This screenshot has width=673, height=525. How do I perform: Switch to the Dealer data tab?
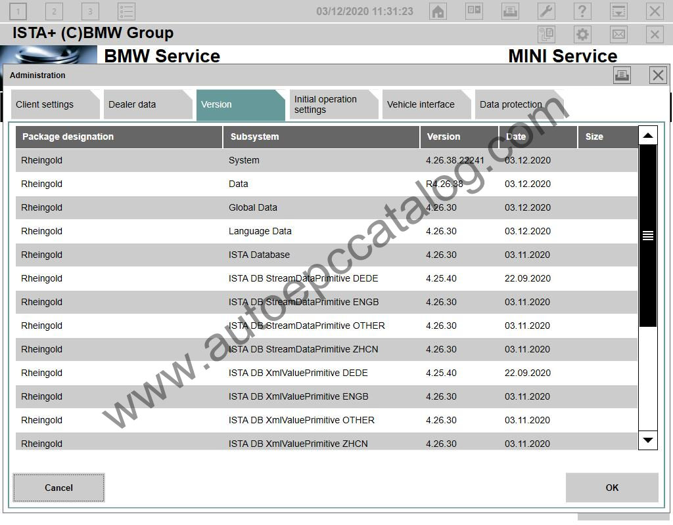point(148,104)
